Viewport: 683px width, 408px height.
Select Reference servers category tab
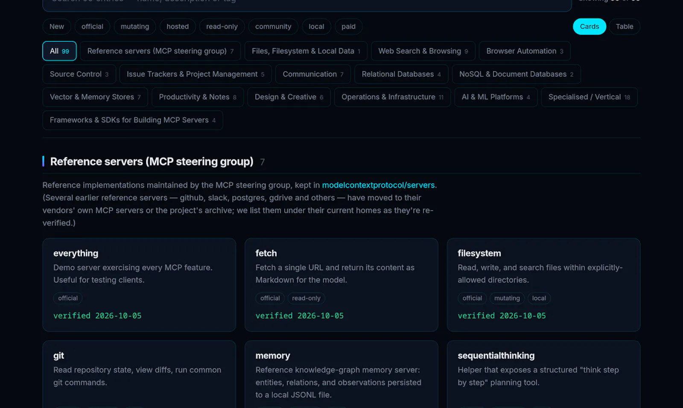pyautogui.click(x=161, y=51)
